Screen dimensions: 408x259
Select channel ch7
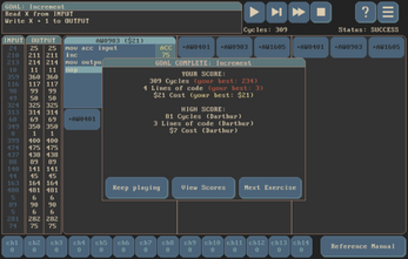[146, 246]
